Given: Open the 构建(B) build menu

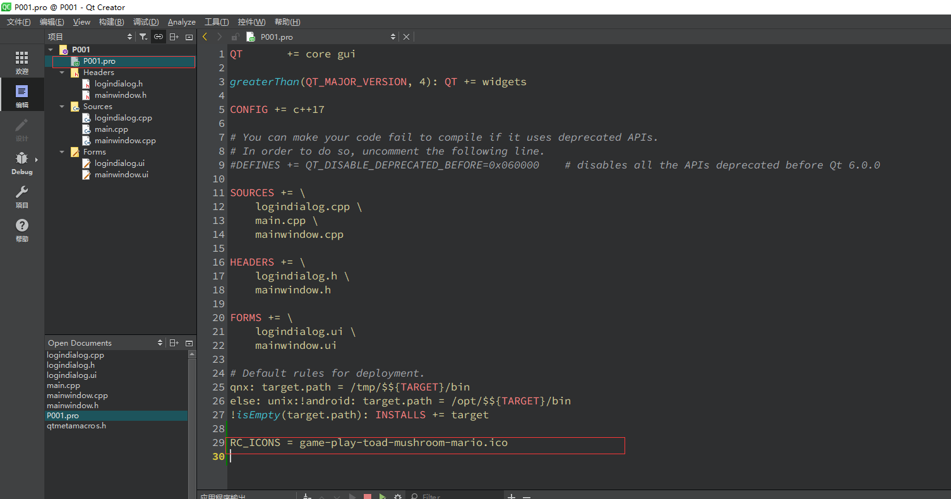Looking at the screenshot, I should pyautogui.click(x=111, y=21).
